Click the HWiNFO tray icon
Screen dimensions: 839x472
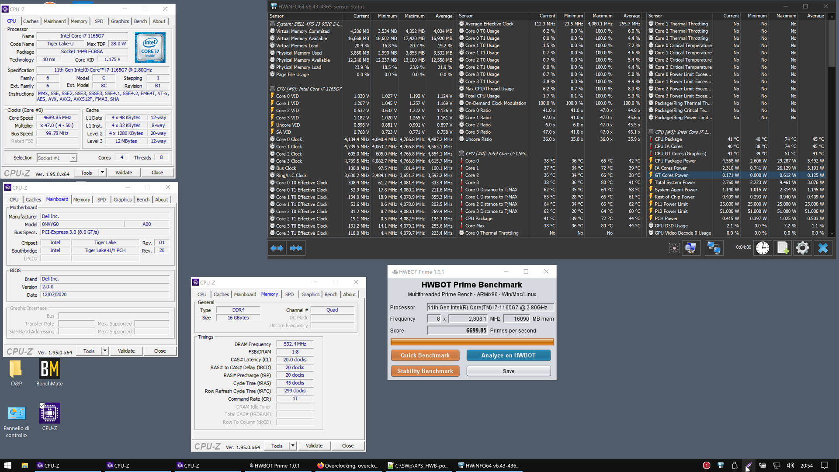click(x=721, y=465)
